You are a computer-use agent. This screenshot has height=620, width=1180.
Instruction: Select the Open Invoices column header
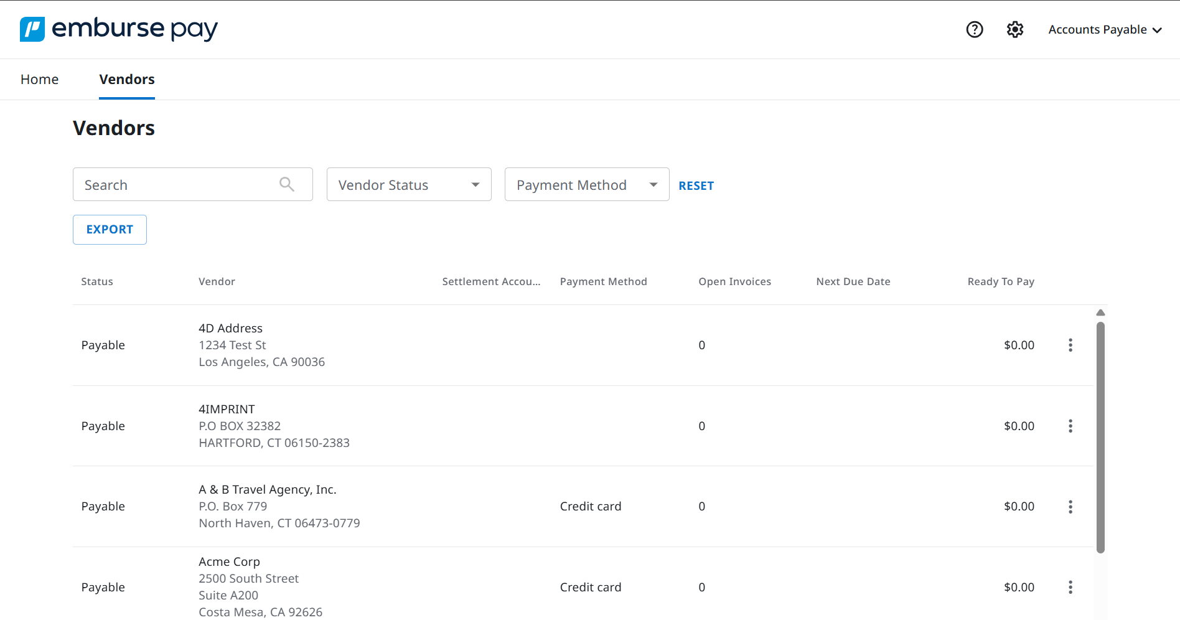[x=734, y=281]
